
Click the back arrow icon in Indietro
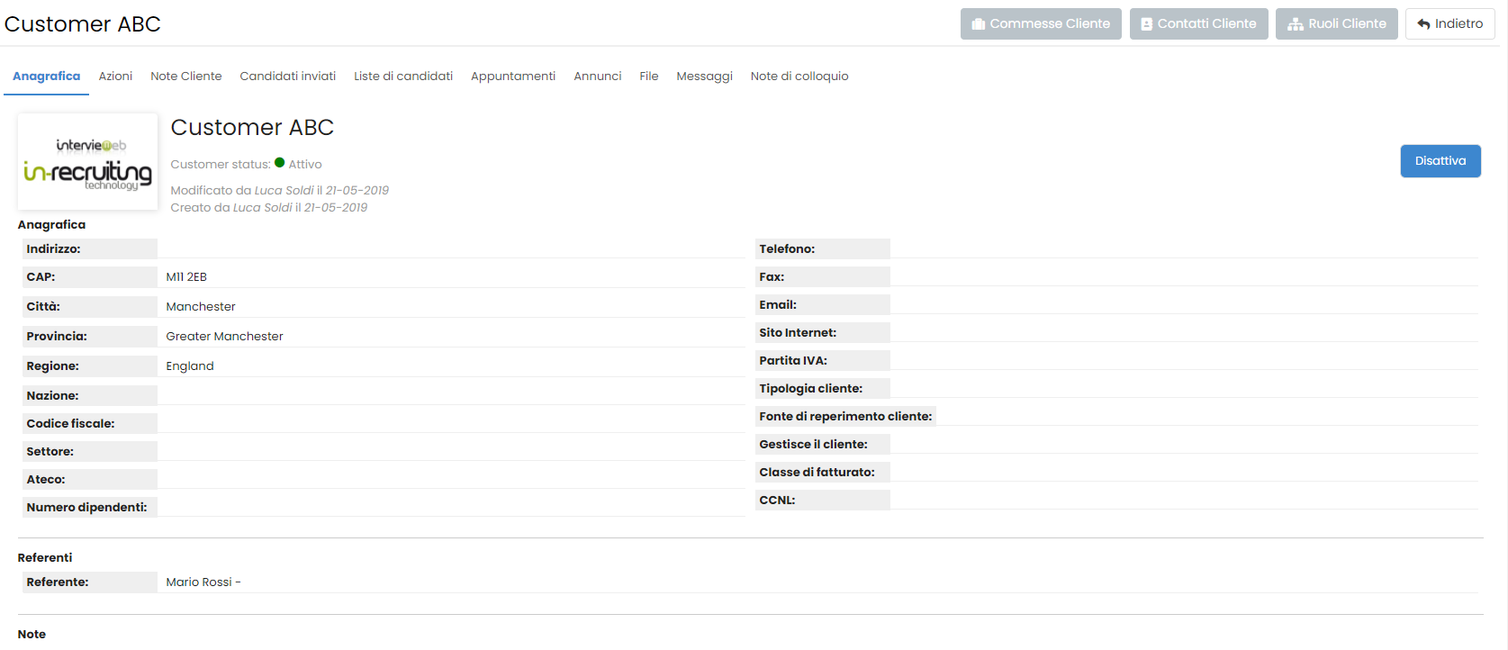[x=1423, y=24]
